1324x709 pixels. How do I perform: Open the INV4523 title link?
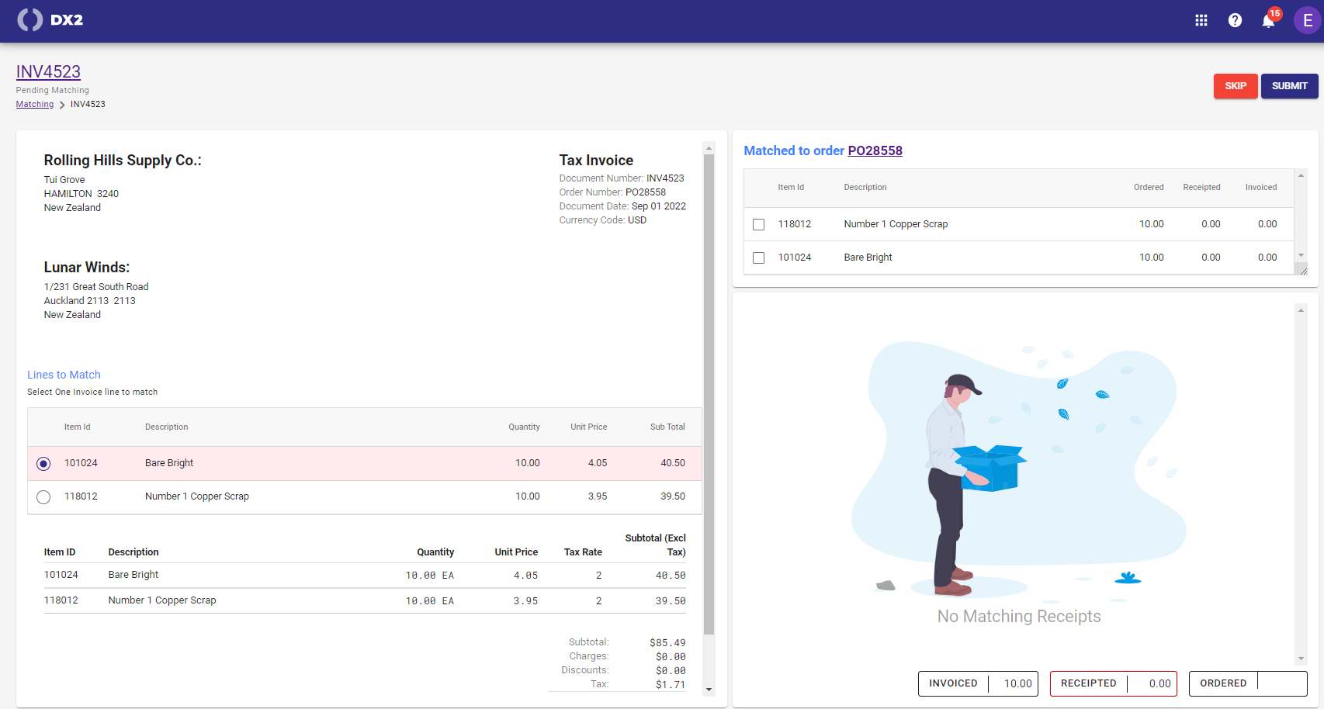click(x=48, y=72)
